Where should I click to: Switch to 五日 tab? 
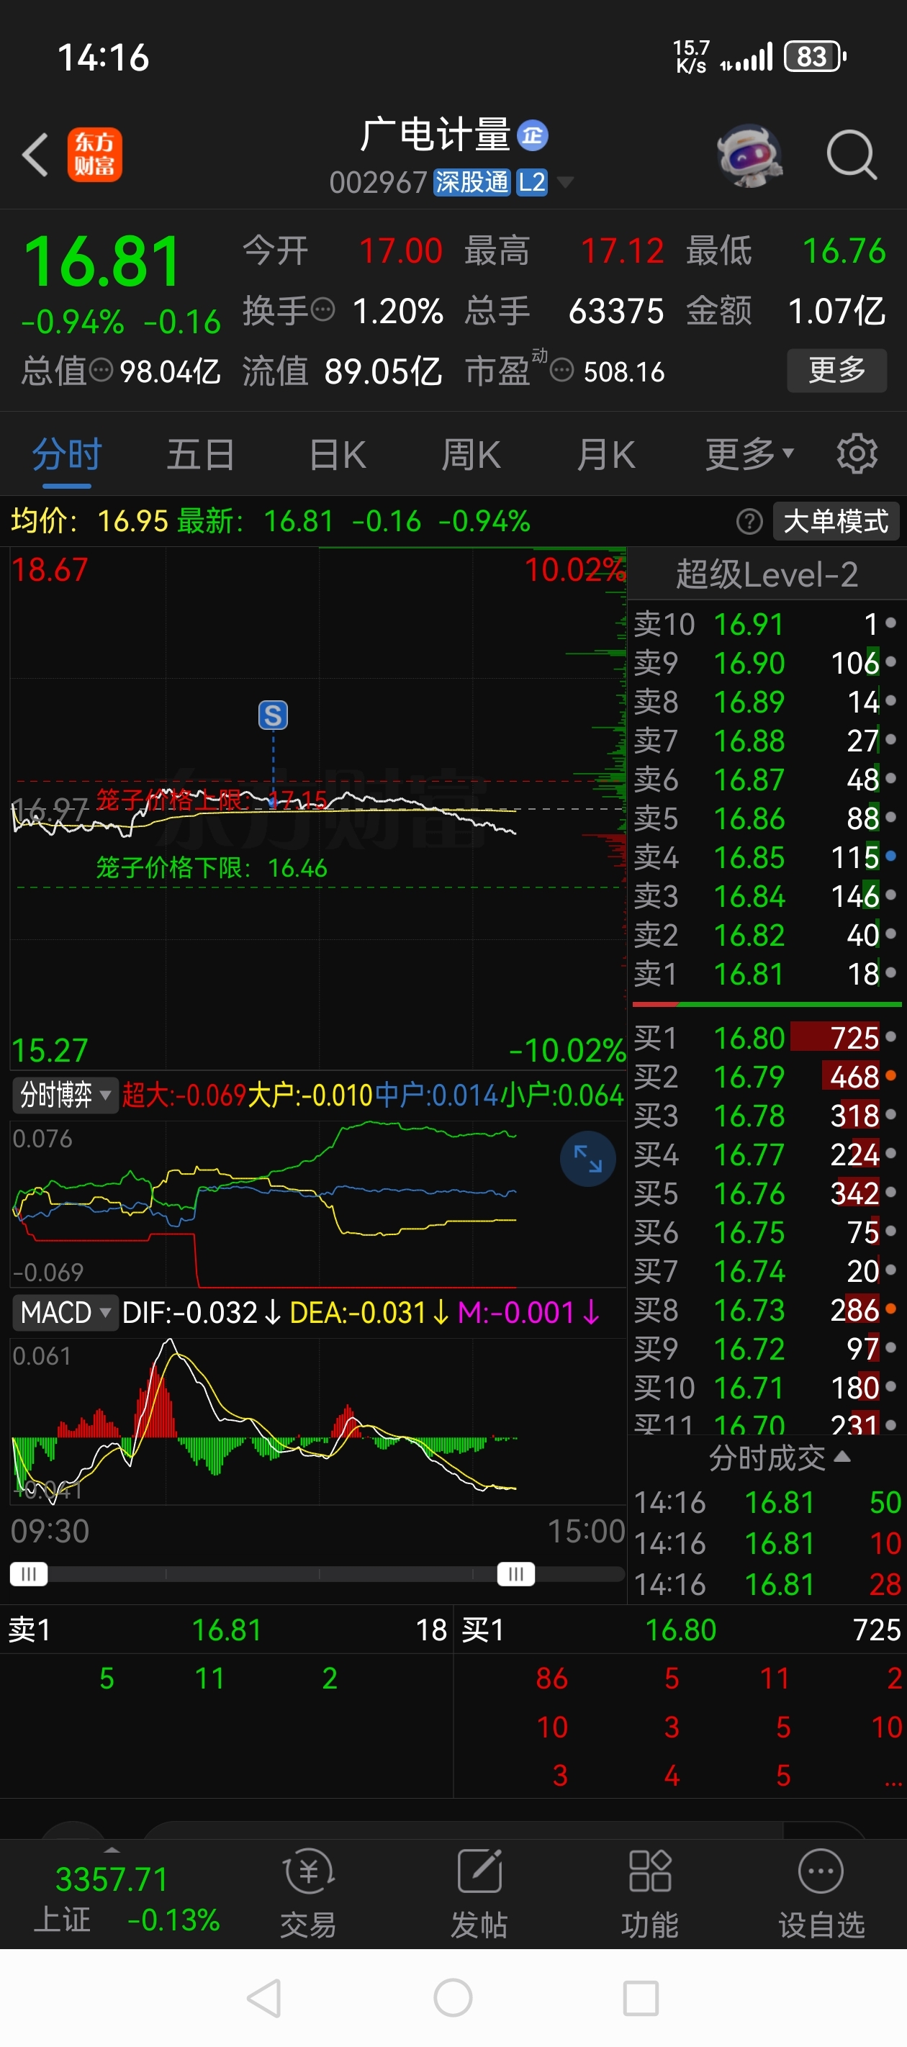201,456
